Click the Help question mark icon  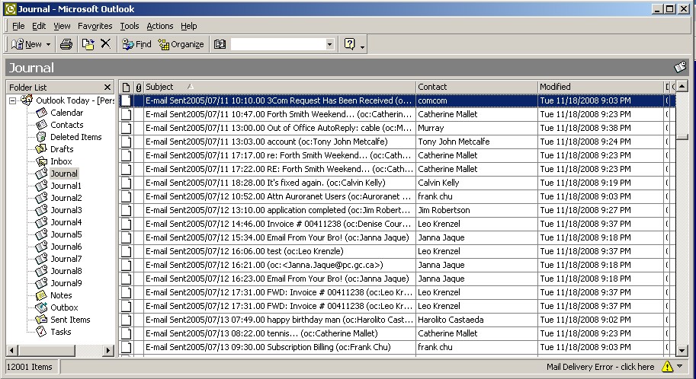(349, 44)
